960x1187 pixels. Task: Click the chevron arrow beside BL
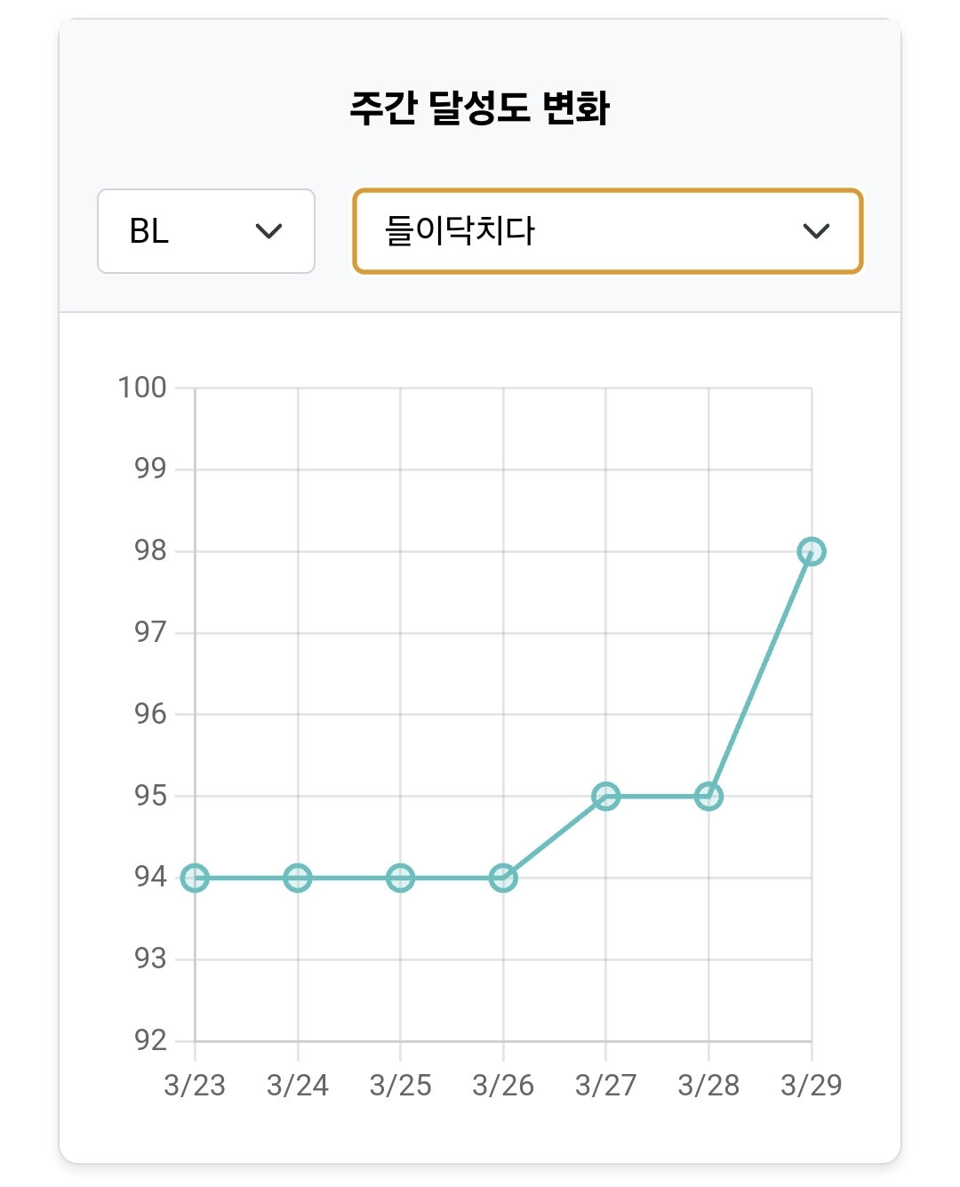(268, 231)
